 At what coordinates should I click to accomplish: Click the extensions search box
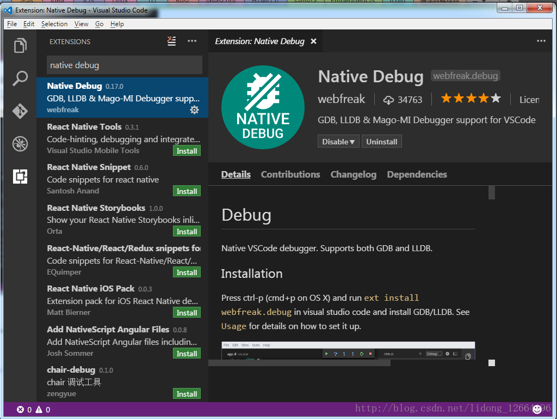pyautogui.click(x=125, y=65)
